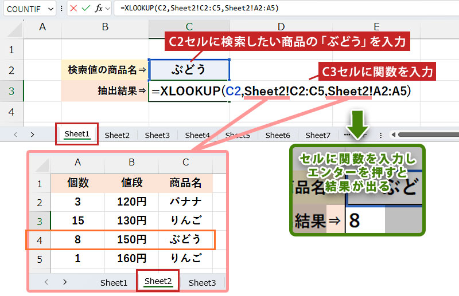Switch to Sheet6 tab

(278, 135)
